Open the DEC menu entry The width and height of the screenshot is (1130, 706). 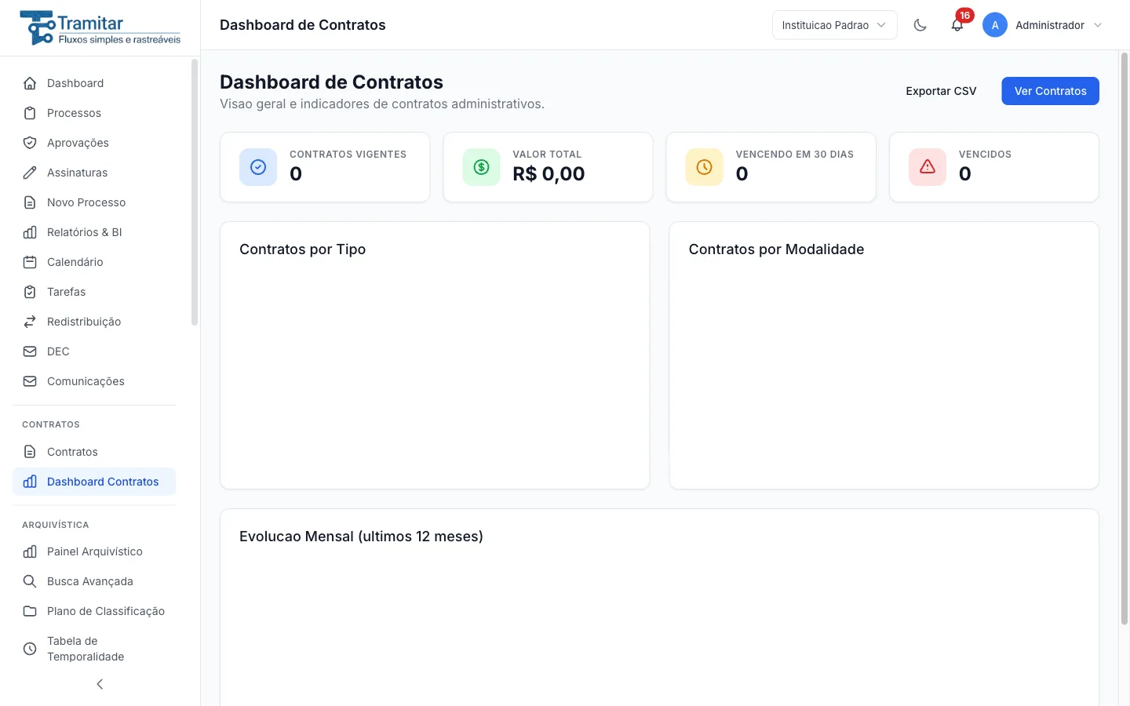94,351
